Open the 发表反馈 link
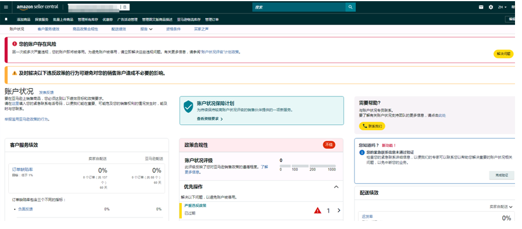 coord(47,92)
